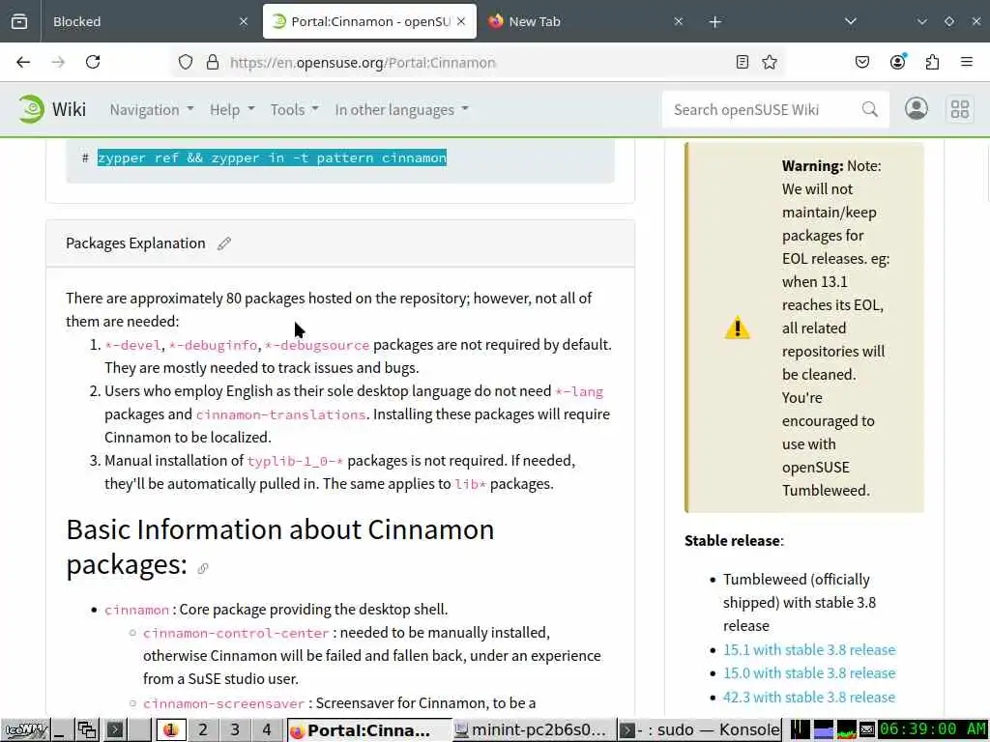
Task: Click the cinnamon-control-center package name
Action: (236, 633)
